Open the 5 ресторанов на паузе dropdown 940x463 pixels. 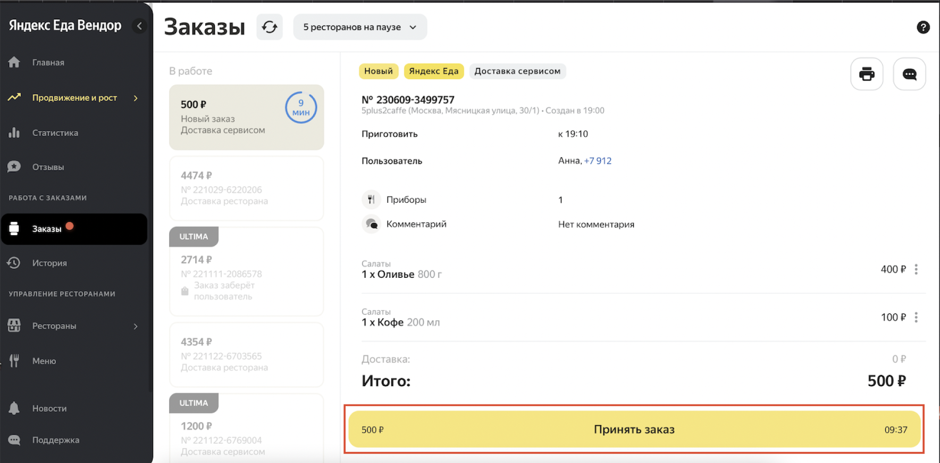click(x=360, y=27)
